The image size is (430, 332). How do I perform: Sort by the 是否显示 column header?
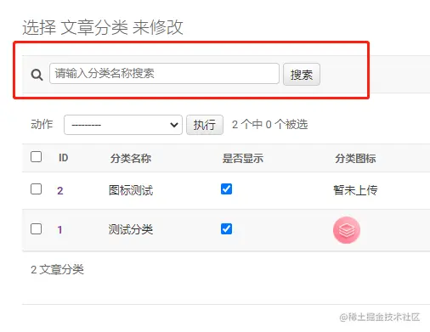click(243, 158)
